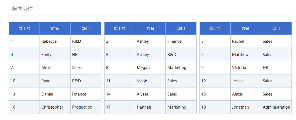The height and width of the screenshot is (120, 296).
Task: Click the 横向分栏 section title
Action: pyautogui.click(x=23, y=9)
